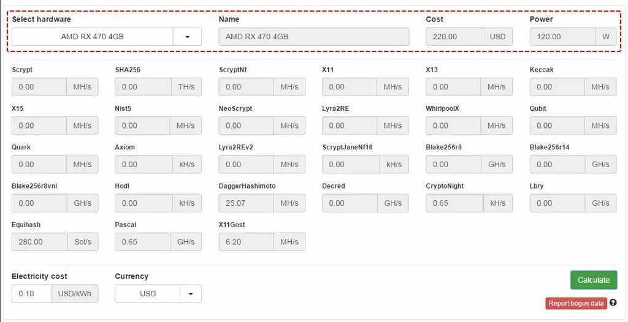Image resolution: width=628 pixels, height=322 pixels.
Task: Open the Currency USD dropdown
Action: click(158, 294)
